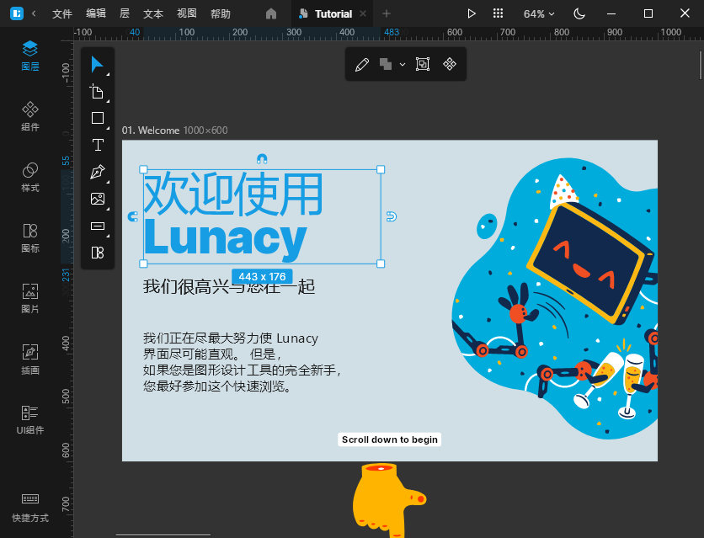
Task: Open the 组件 (Components) panel
Action: pyautogui.click(x=29, y=118)
